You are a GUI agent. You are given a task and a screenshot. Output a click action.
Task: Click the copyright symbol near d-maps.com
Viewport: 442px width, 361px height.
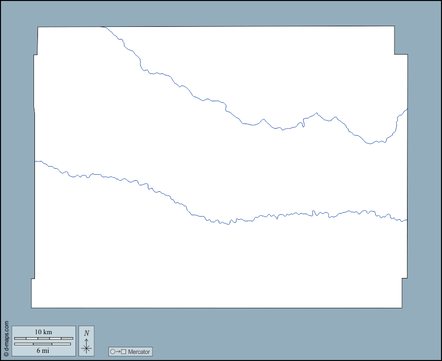click(x=6, y=354)
